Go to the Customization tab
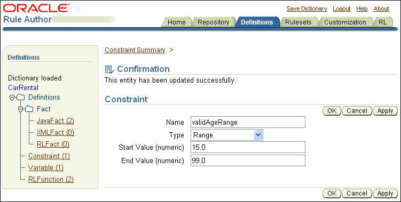This screenshot has height=202, width=401. click(x=345, y=22)
